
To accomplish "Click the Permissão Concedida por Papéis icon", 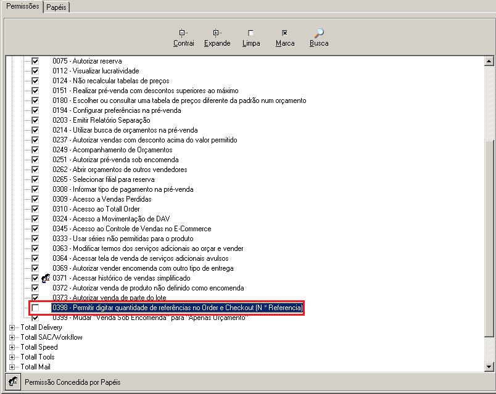I will pos(12,382).
